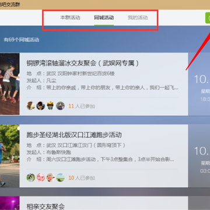Click the green button at top right
The width and height of the screenshot is (210, 210).
(208, 18)
